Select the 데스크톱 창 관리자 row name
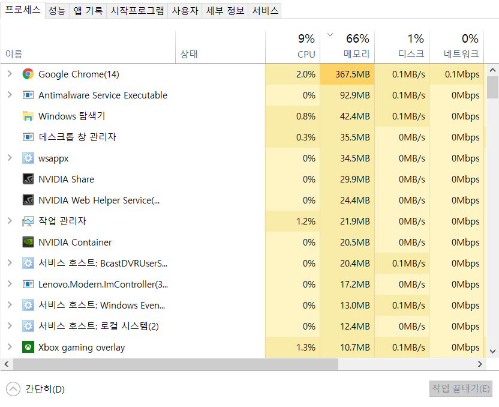Image resolution: width=499 pixels, height=407 pixels. 77,137
